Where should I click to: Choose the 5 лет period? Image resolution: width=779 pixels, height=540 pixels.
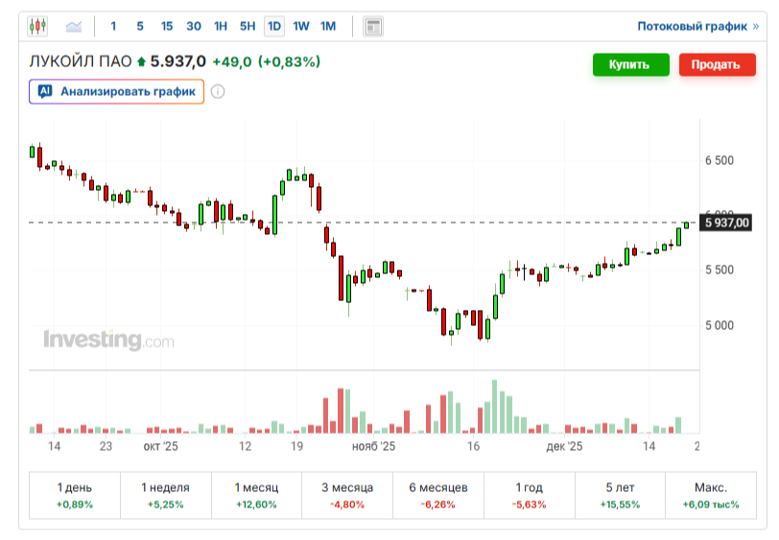620,495
